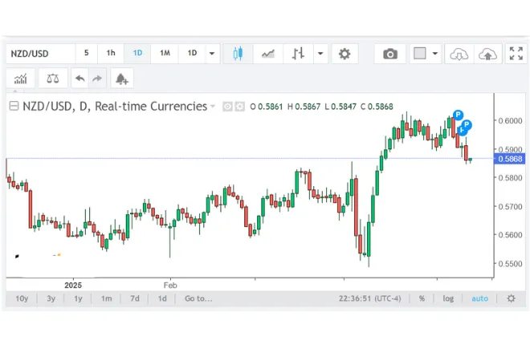Undo the last action
Screen dimensions: 530x353
click(80, 79)
